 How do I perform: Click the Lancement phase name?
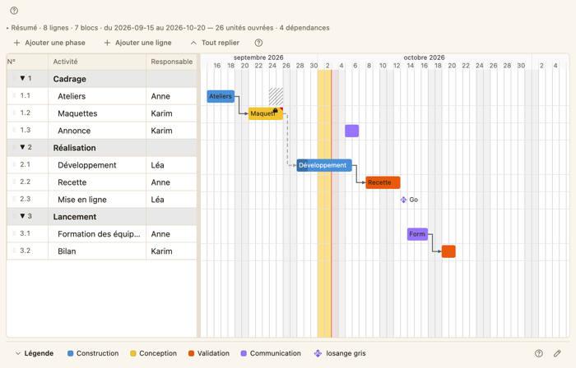(x=75, y=217)
